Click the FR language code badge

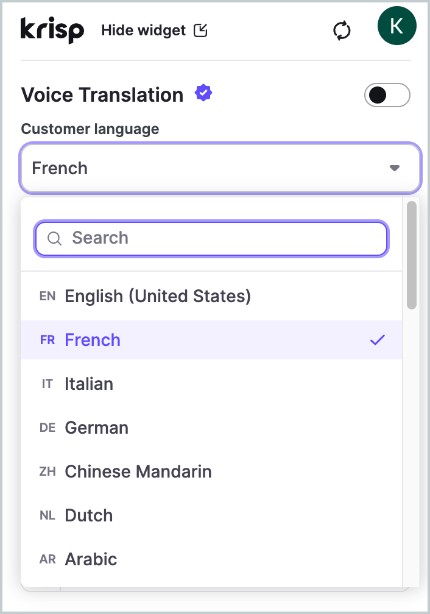tap(48, 341)
